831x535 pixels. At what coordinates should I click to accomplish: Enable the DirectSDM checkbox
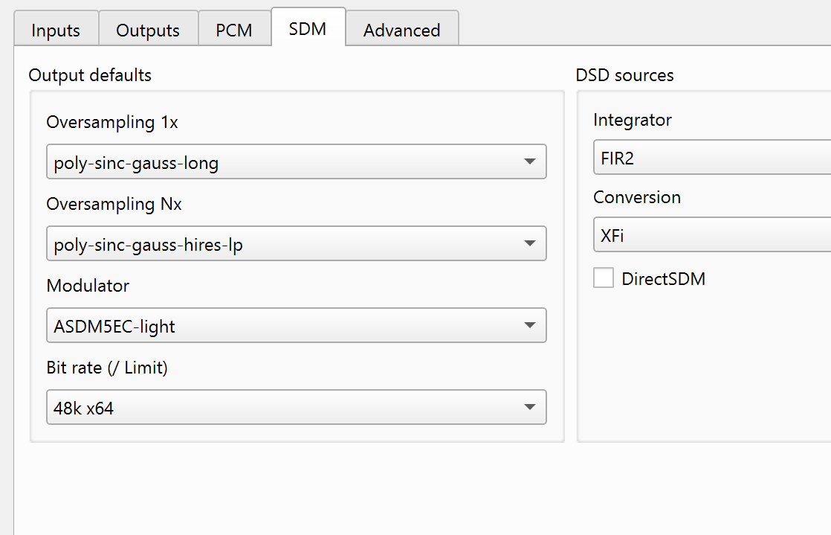(604, 278)
